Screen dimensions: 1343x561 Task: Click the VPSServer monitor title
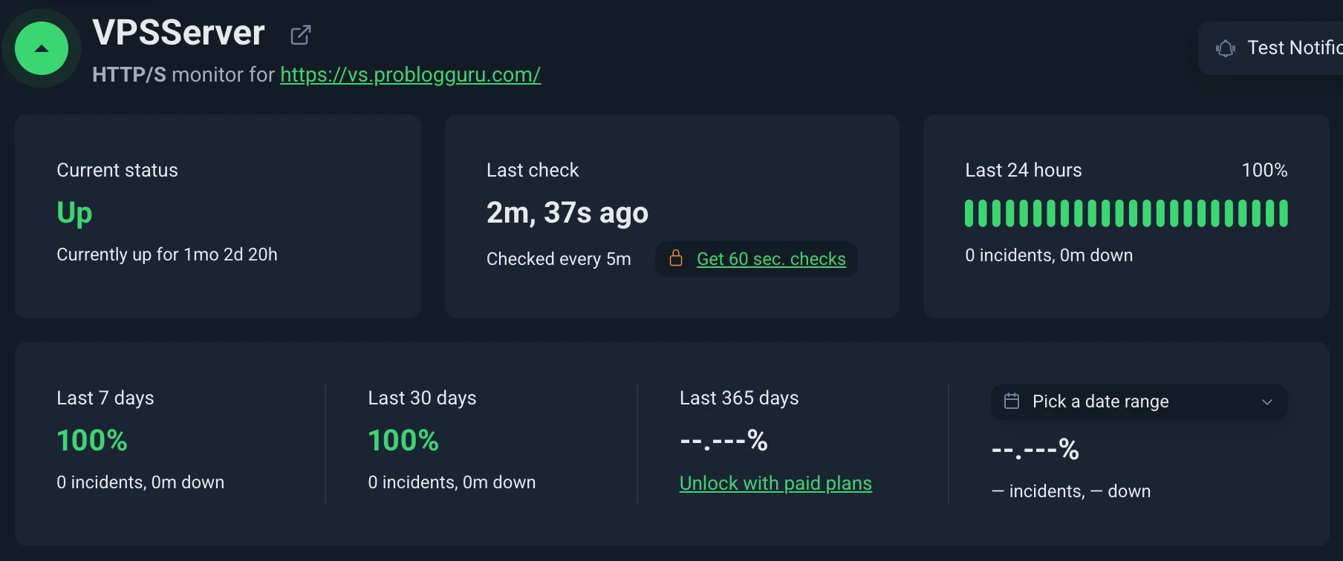click(x=178, y=33)
